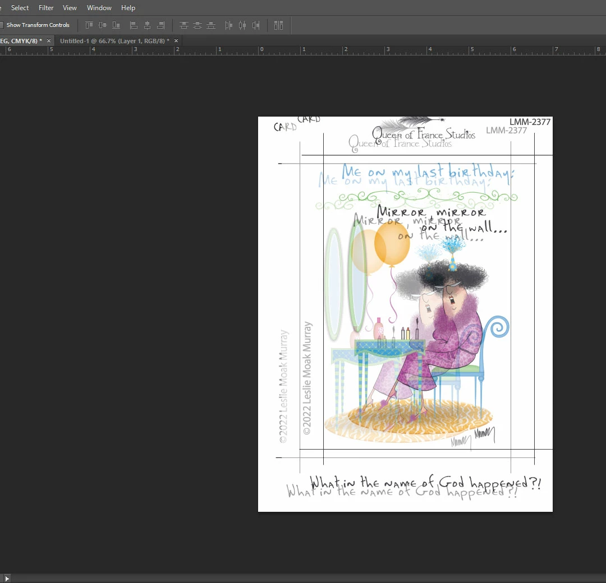Viewport: 606px width, 583px height.
Task: Open the Help menu
Action: (x=128, y=8)
